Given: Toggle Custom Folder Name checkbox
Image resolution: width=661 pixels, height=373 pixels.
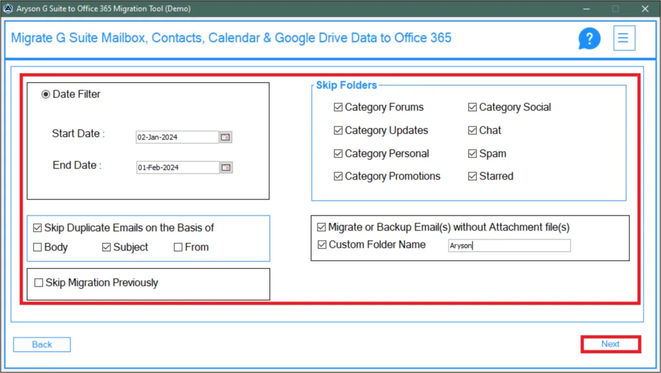Looking at the screenshot, I should (x=322, y=245).
